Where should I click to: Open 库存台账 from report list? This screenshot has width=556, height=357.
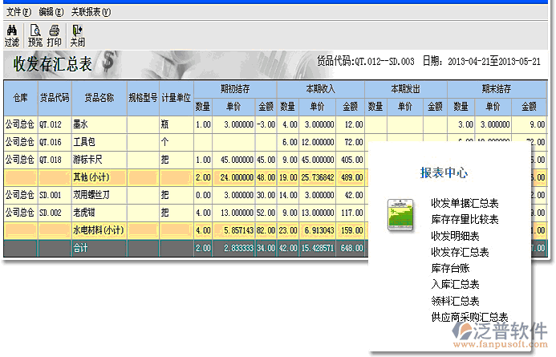[x=450, y=268]
